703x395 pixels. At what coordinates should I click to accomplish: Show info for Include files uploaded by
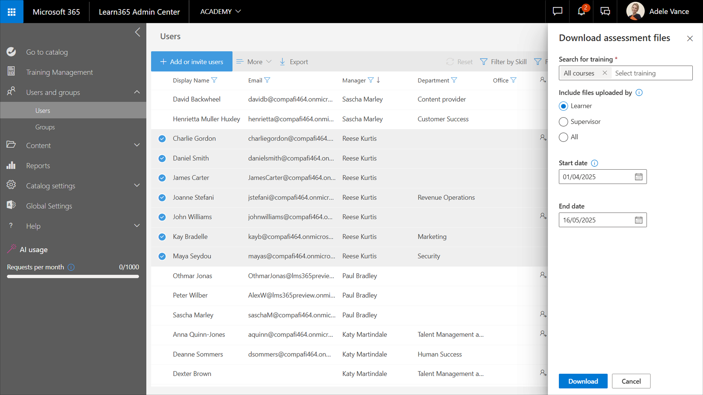[639, 93]
